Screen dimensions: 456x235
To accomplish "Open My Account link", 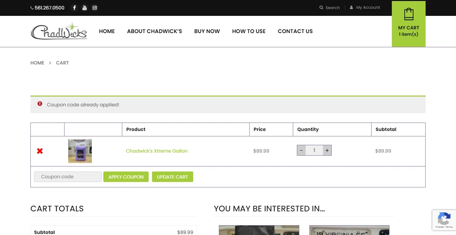I will click(x=365, y=7).
